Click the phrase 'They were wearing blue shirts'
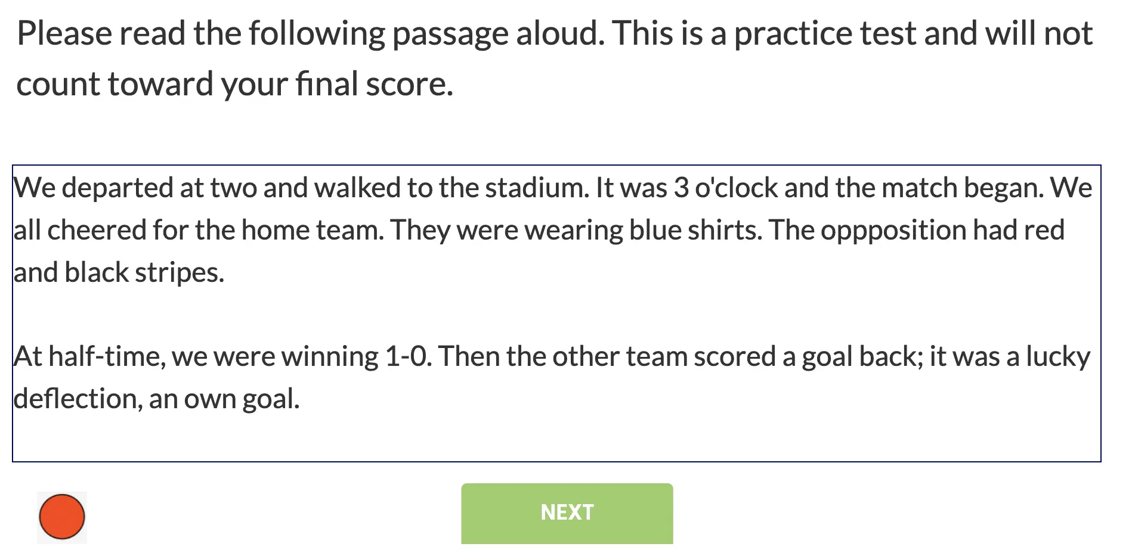 tap(576, 231)
